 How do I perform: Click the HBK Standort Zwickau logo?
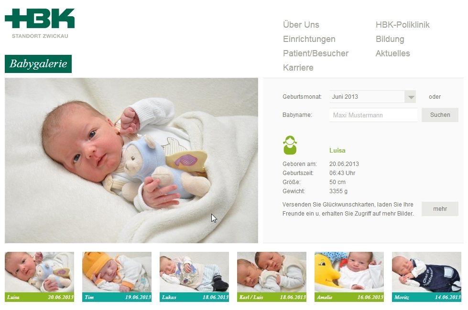click(x=40, y=23)
